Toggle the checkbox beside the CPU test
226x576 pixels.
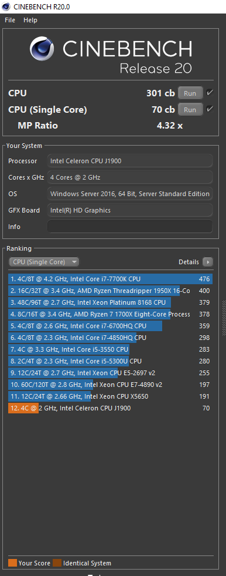click(210, 93)
